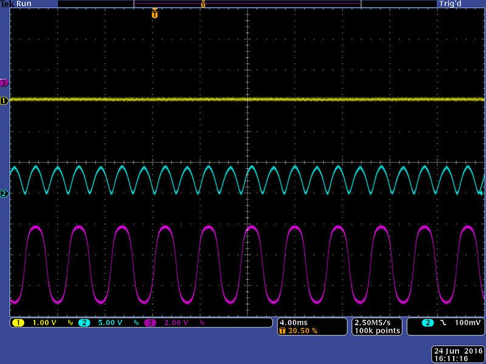Click the bandwidth limit icon after 5.00 V

(x=136, y=323)
